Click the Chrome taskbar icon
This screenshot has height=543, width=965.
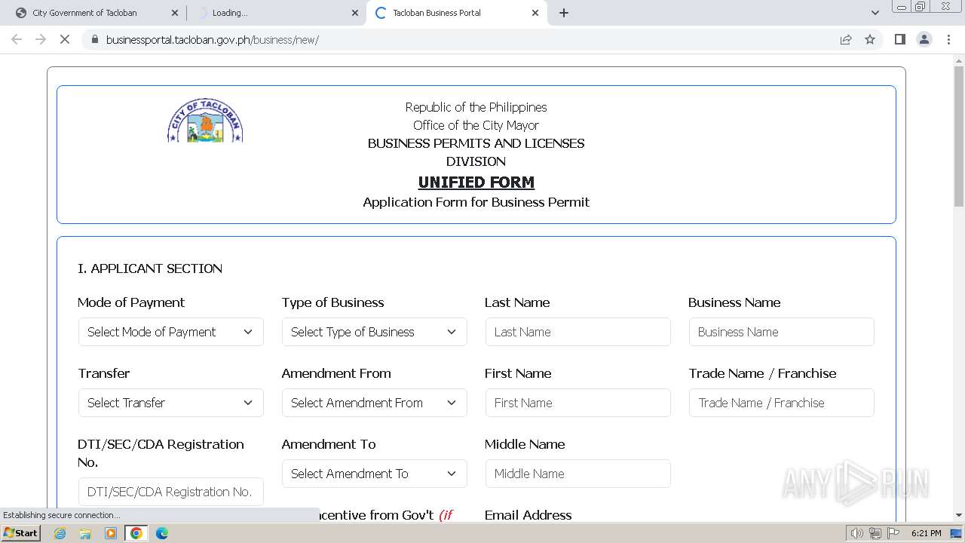(x=136, y=533)
